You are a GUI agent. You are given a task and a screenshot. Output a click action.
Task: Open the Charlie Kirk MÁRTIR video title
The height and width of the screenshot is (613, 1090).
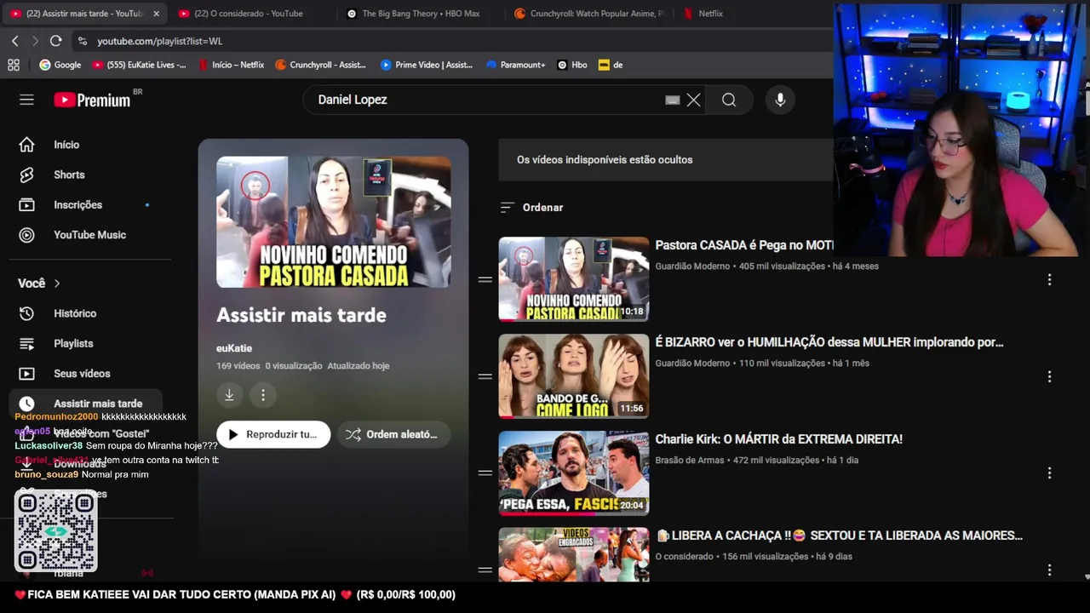point(778,439)
